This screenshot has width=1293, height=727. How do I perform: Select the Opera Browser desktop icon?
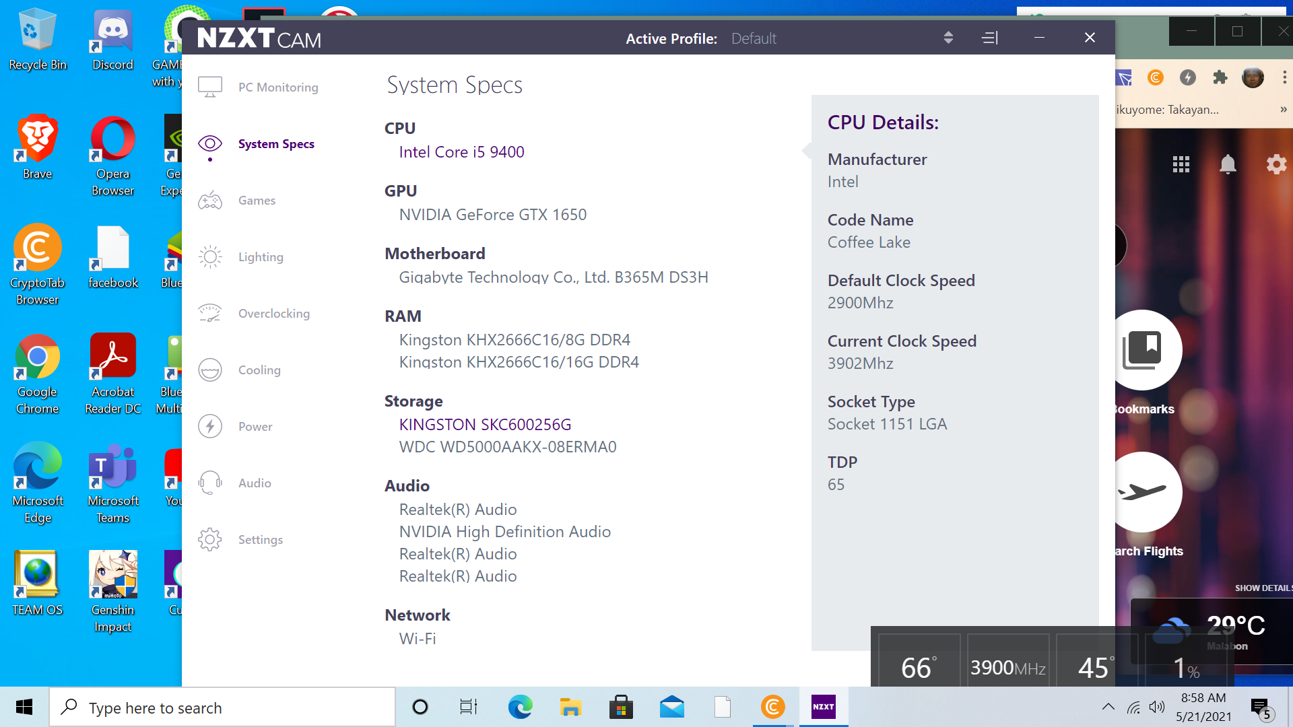[113, 156]
